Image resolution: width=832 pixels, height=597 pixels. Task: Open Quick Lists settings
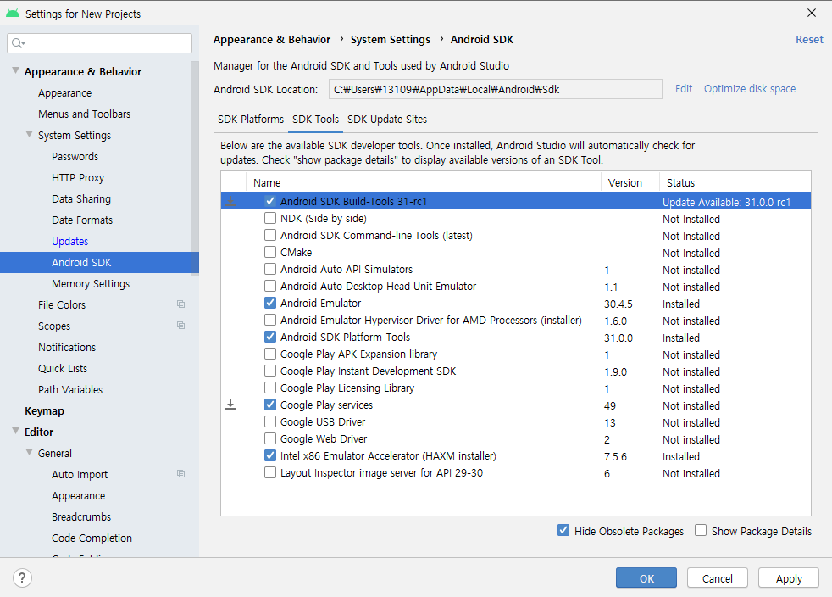[x=63, y=369]
